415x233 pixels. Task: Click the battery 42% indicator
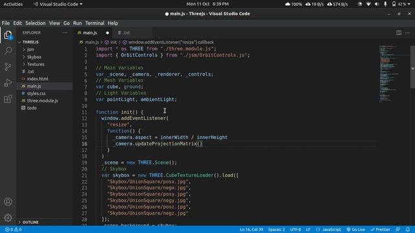click(x=401, y=5)
